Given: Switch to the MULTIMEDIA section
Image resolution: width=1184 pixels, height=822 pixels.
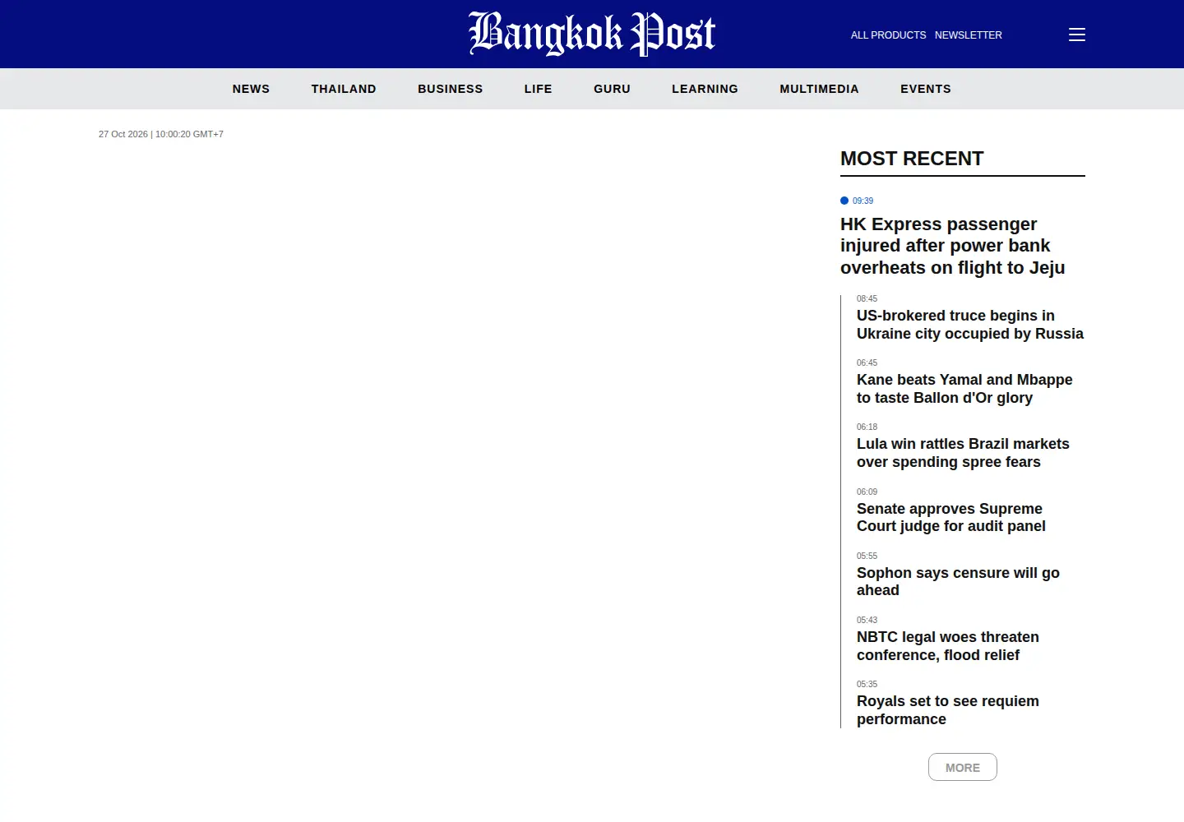Looking at the screenshot, I should point(820,89).
